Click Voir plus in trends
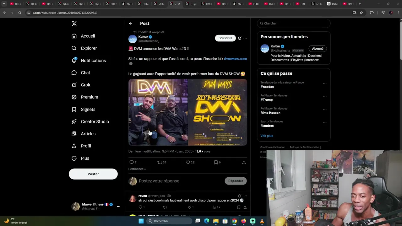 click(x=267, y=136)
